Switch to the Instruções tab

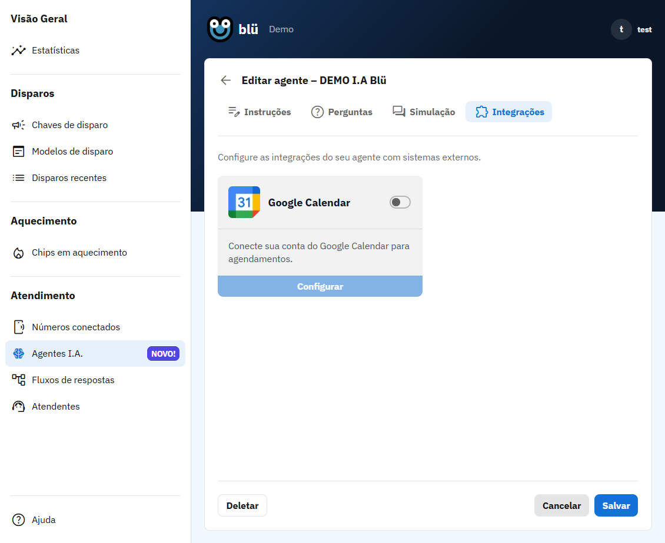259,112
